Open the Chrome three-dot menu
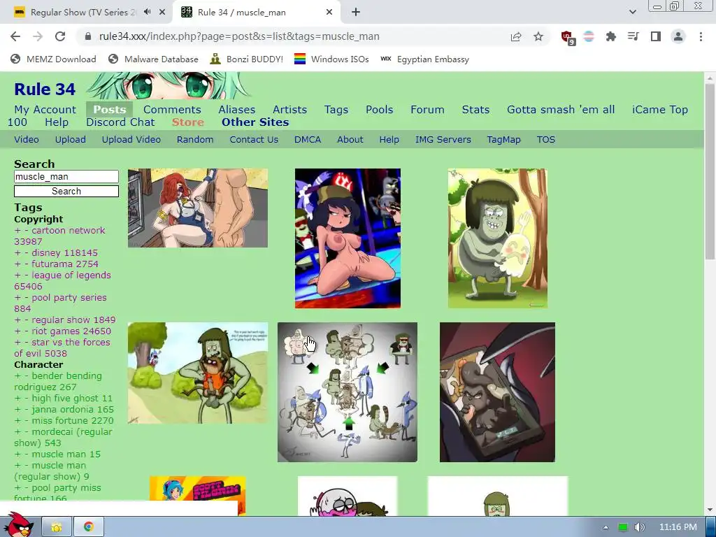716x537 pixels. click(x=701, y=36)
